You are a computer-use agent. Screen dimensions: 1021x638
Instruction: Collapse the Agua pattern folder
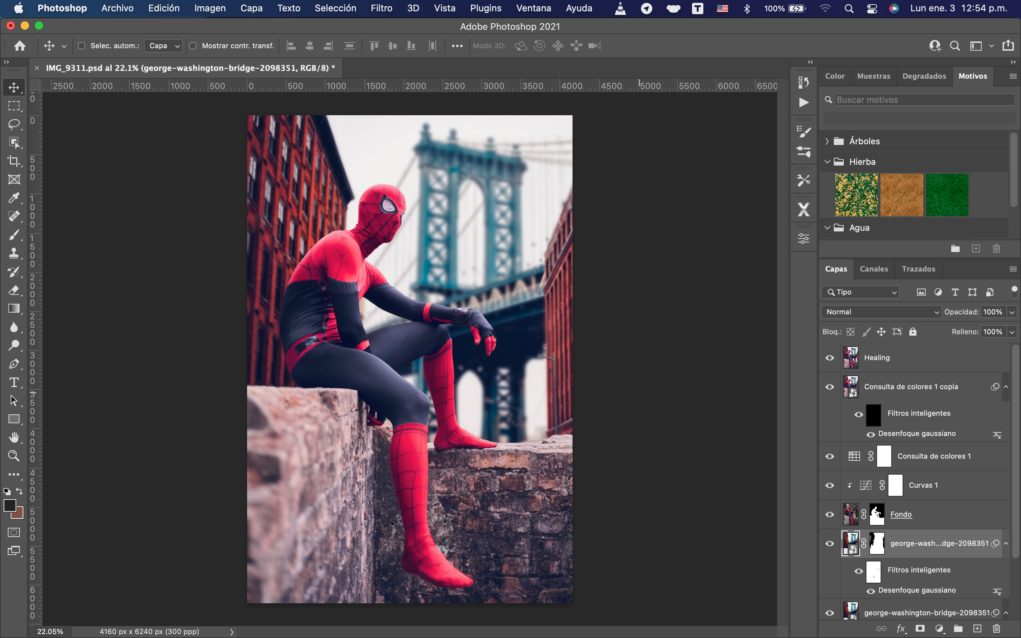[827, 228]
